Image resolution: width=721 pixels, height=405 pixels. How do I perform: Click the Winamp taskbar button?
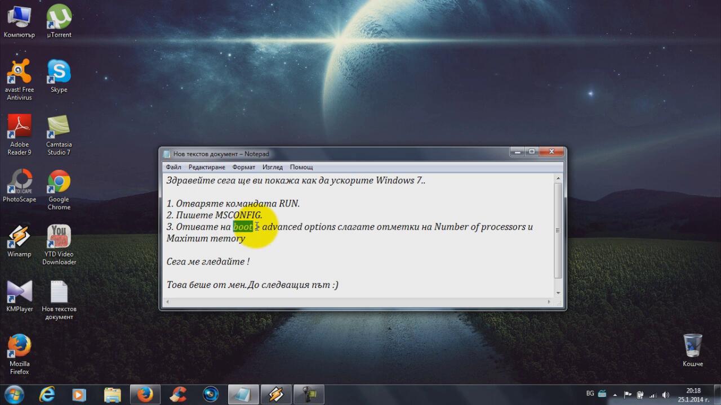coord(276,394)
